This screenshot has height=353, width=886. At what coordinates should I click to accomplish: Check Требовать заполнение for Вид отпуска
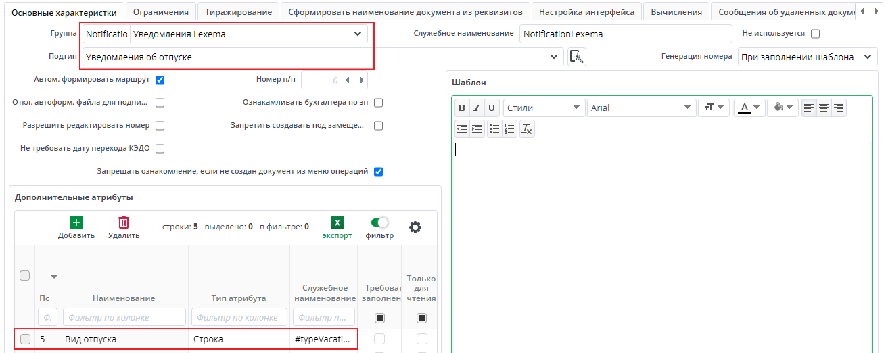click(x=379, y=339)
